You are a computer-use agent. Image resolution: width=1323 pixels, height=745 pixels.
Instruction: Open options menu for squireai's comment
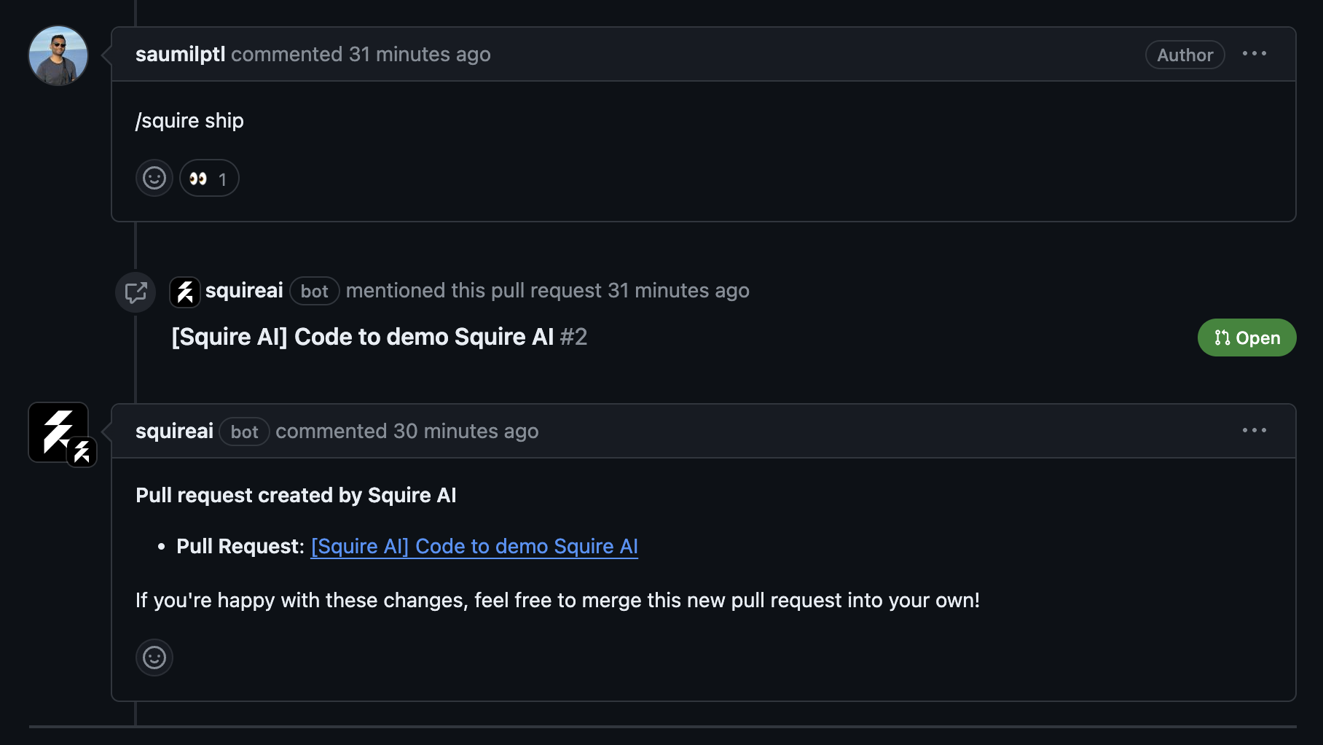coord(1255,430)
